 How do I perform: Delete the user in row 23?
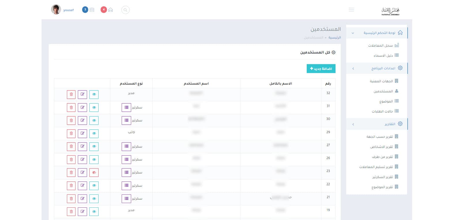tap(71, 173)
